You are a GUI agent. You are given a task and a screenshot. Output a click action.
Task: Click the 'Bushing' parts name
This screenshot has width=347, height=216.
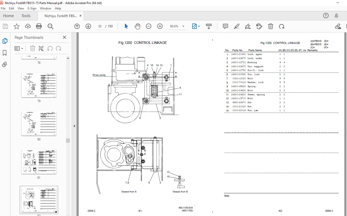252,62
